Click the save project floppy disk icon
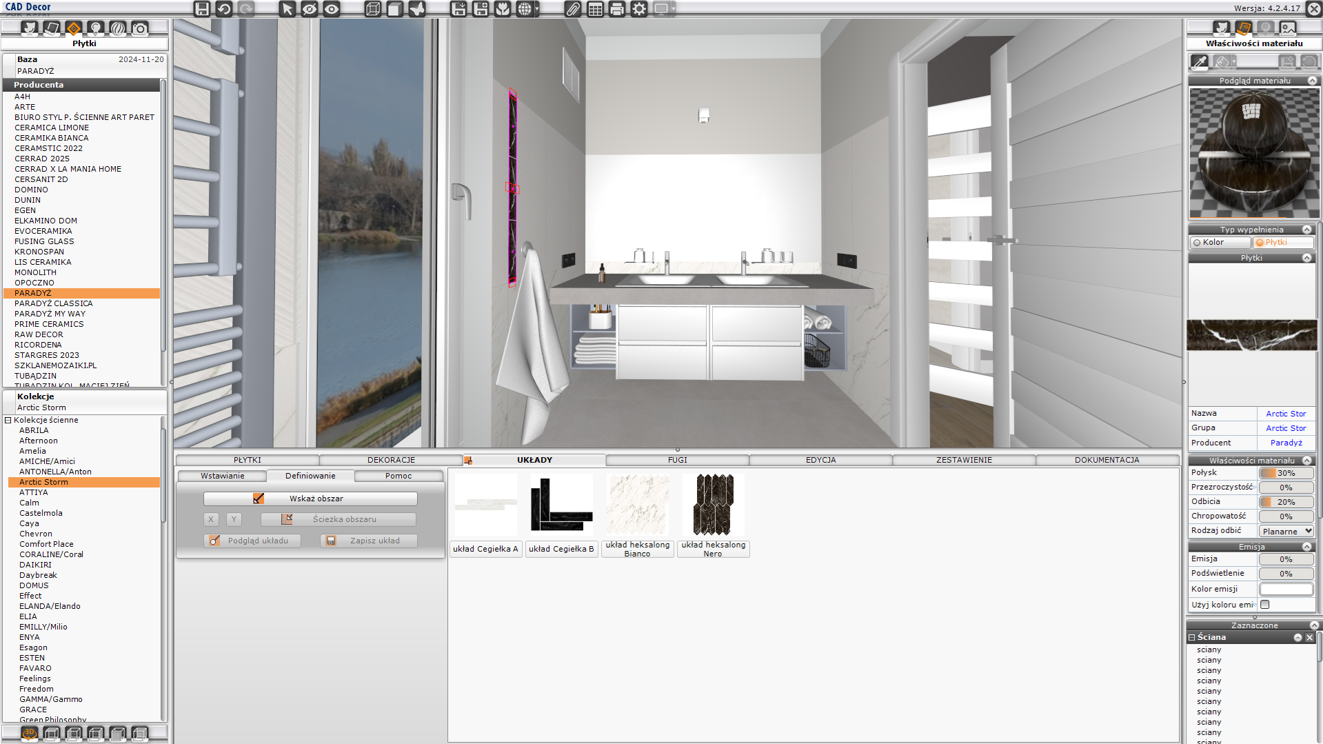Image resolution: width=1323 pixels, height=744 pixels. tap(201, 9)
